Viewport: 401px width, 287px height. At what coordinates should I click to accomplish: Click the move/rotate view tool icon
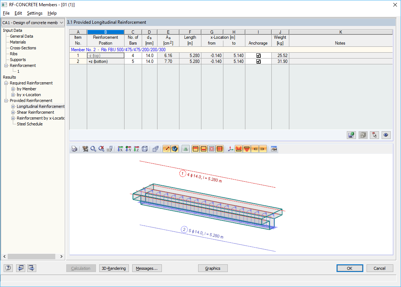[x=85, y=149]
